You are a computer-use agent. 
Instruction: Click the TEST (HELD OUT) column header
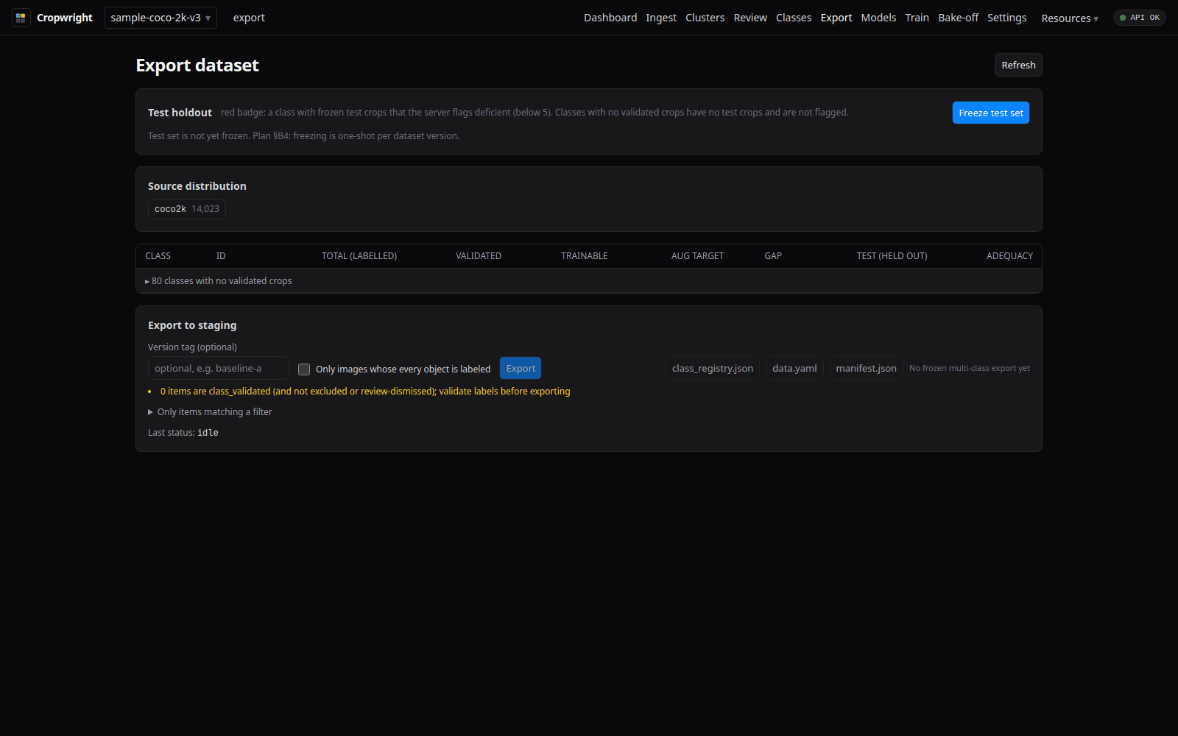[x=892, y=256]
